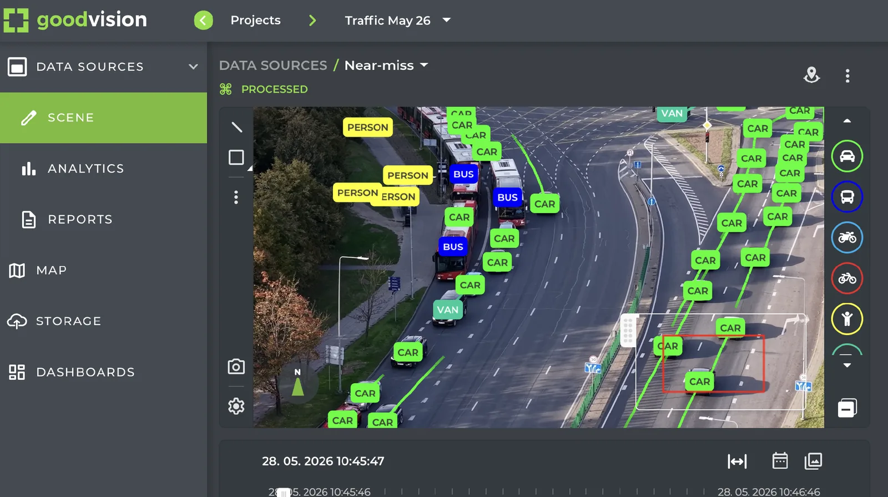Open the image gallery icon
The height and width of the screenshot is (497, 888).
coord(813,460)
